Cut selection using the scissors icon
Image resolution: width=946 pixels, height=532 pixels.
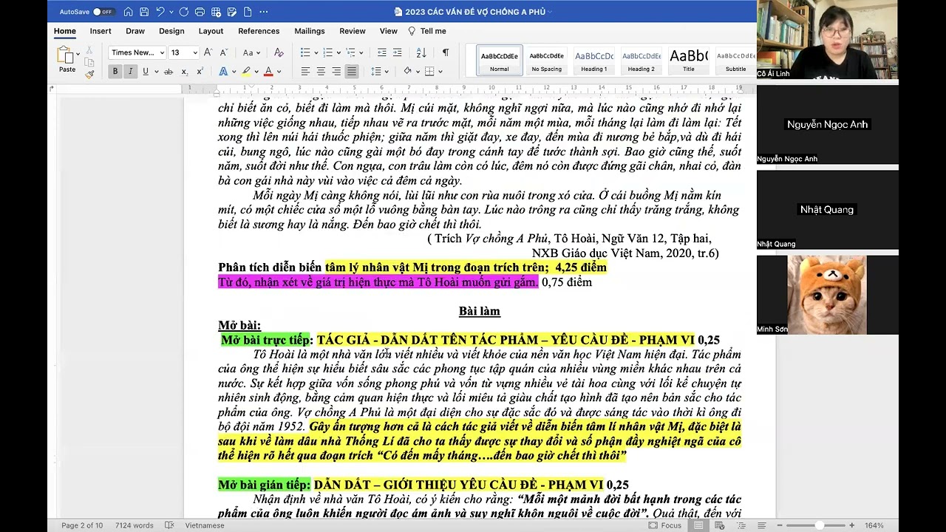pyautogui.click(x=89, y=50)
